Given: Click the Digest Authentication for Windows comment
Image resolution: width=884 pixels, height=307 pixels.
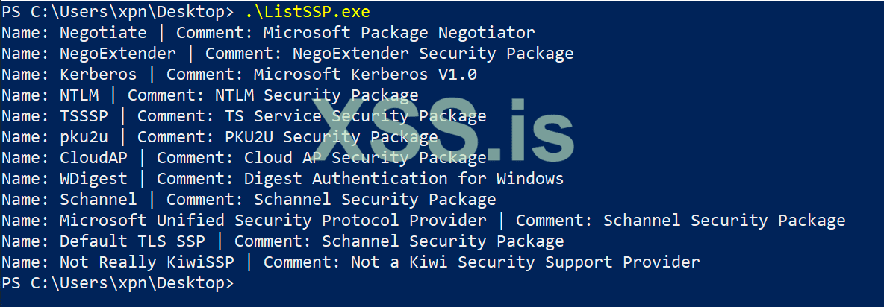Looking at the screenshot, I should coord(404,179).
